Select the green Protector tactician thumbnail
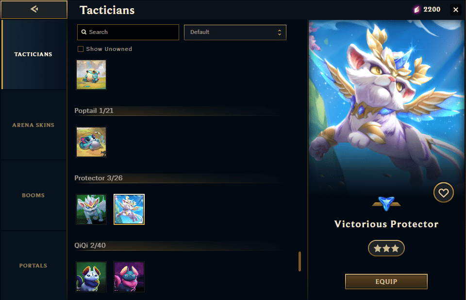Viewport: 466px width, 300px height. tap(91, 209)
